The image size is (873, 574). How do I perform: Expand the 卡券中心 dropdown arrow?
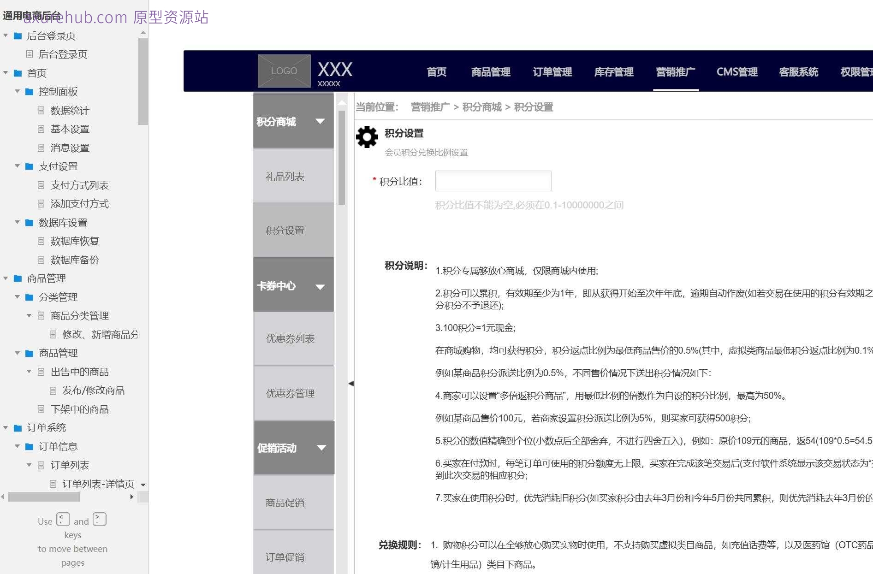click(x=320, y=286)
